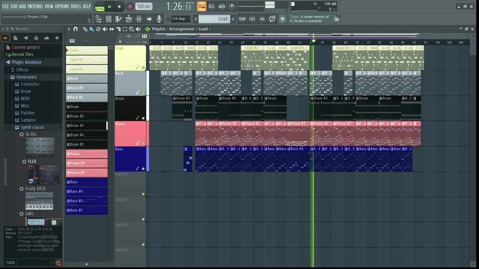Mute the Piano track via green dot
The height and width of the screenshot is (269, 479).
tap(143, 143)
